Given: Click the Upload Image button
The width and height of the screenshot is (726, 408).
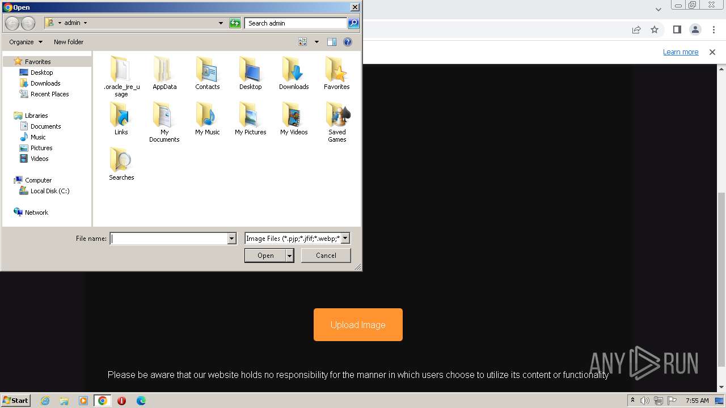Looking at the screenshot, I should click(358, 325).
